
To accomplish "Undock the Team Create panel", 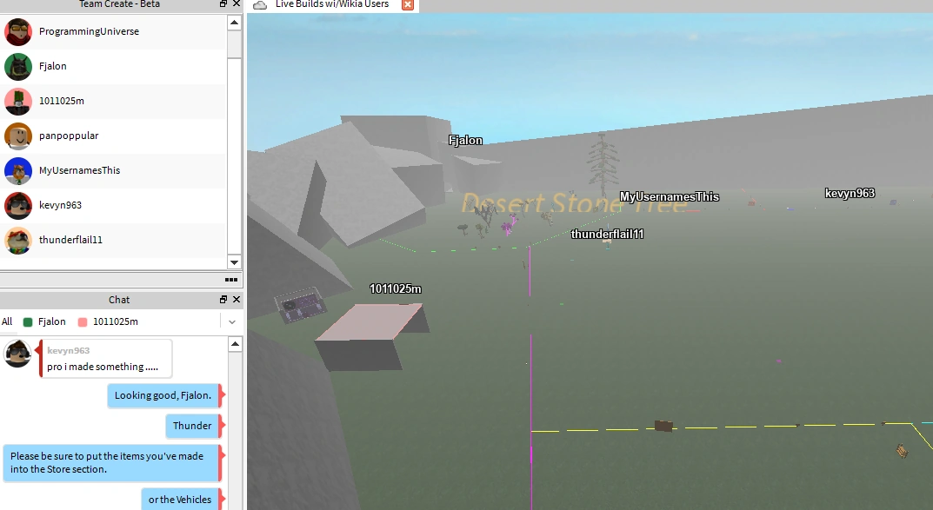I will coord(223,4).
